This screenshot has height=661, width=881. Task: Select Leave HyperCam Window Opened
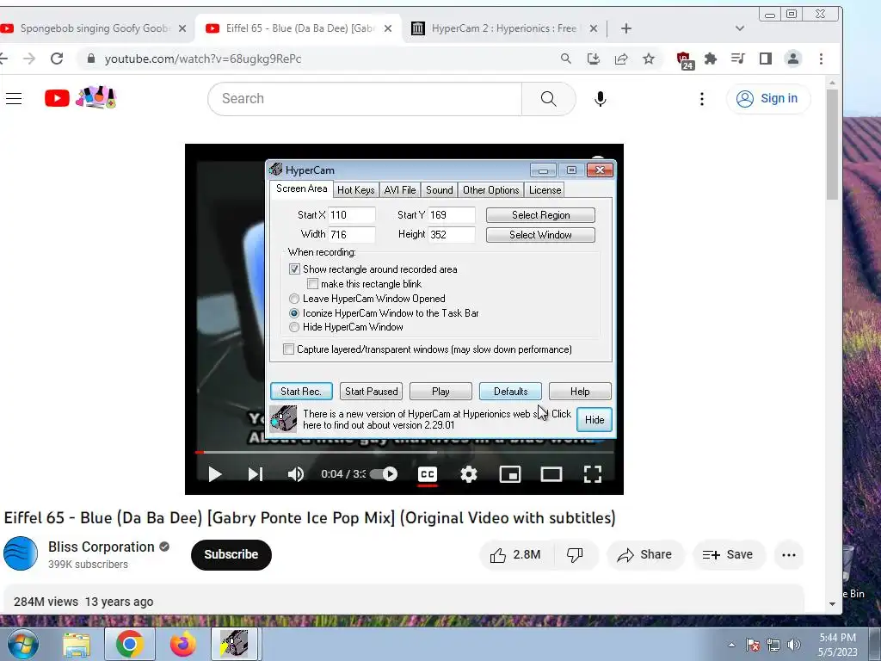click(294, 299)
